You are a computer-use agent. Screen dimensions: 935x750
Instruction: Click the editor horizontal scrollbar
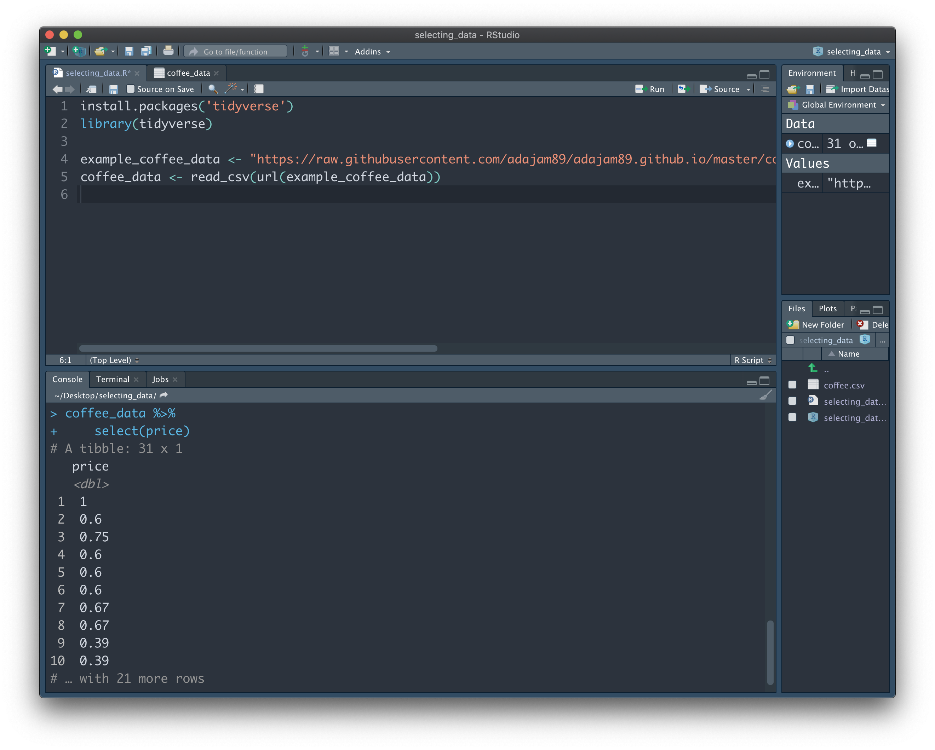tap(258, 348)
